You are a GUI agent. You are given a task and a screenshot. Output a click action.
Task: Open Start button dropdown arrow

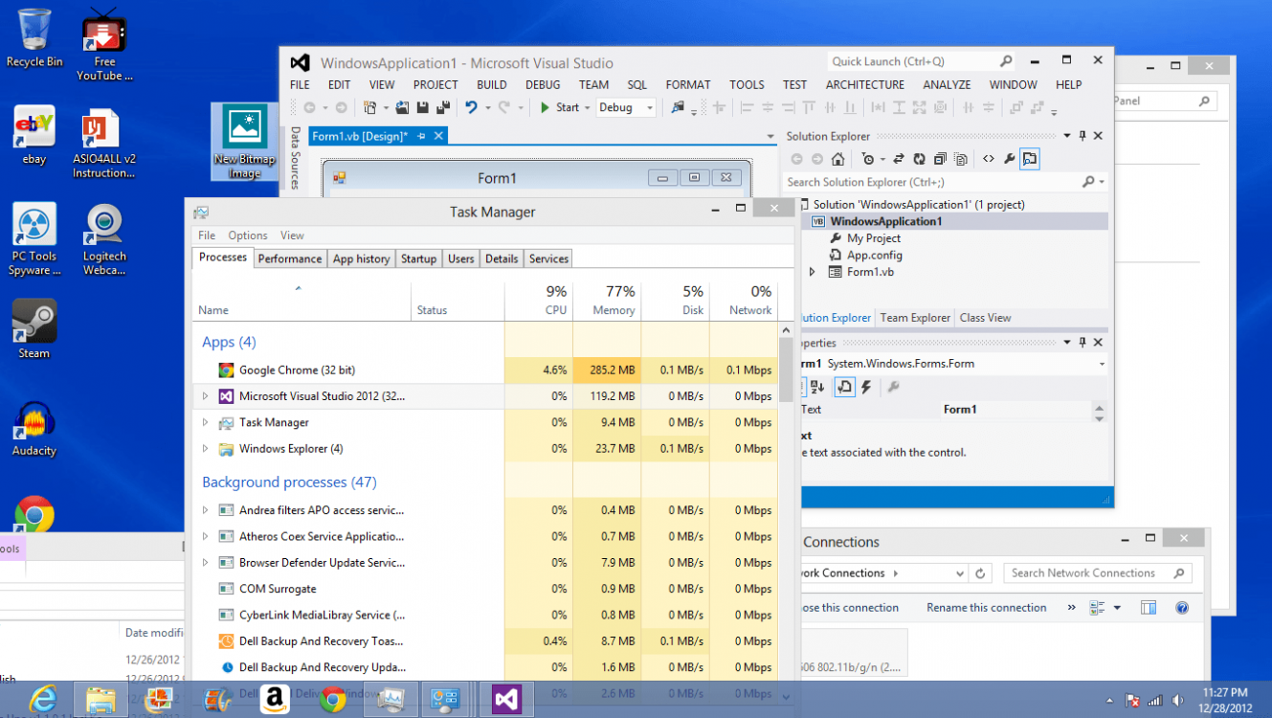coord(587,108)
